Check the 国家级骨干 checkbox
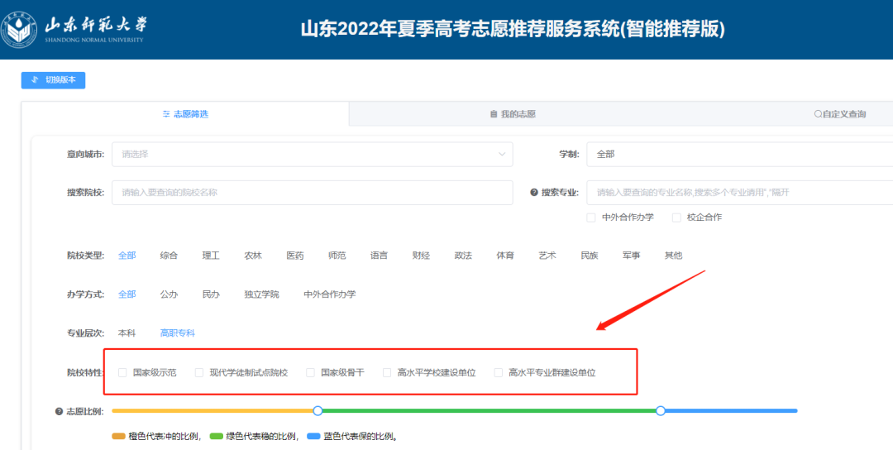 [x=310, y=373]
